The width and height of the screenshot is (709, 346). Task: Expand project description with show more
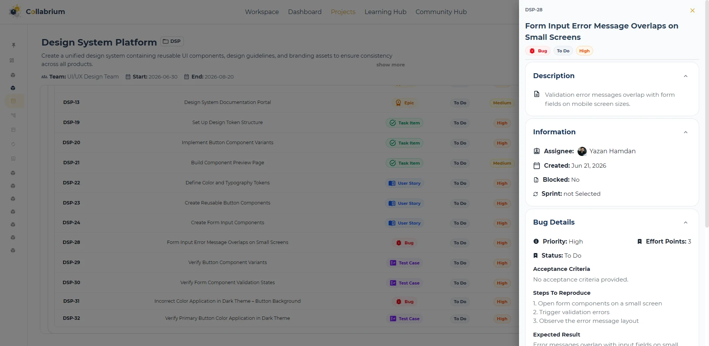click(x=390, y=65)
